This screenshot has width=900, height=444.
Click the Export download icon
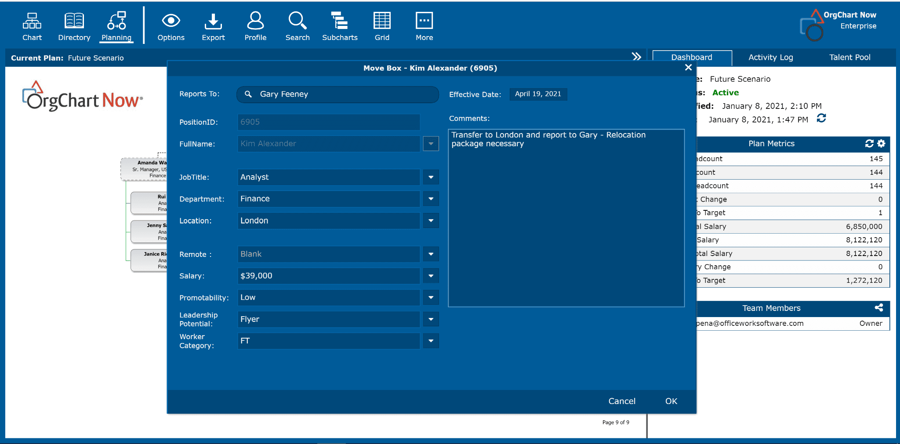click(x=213, y=26)
